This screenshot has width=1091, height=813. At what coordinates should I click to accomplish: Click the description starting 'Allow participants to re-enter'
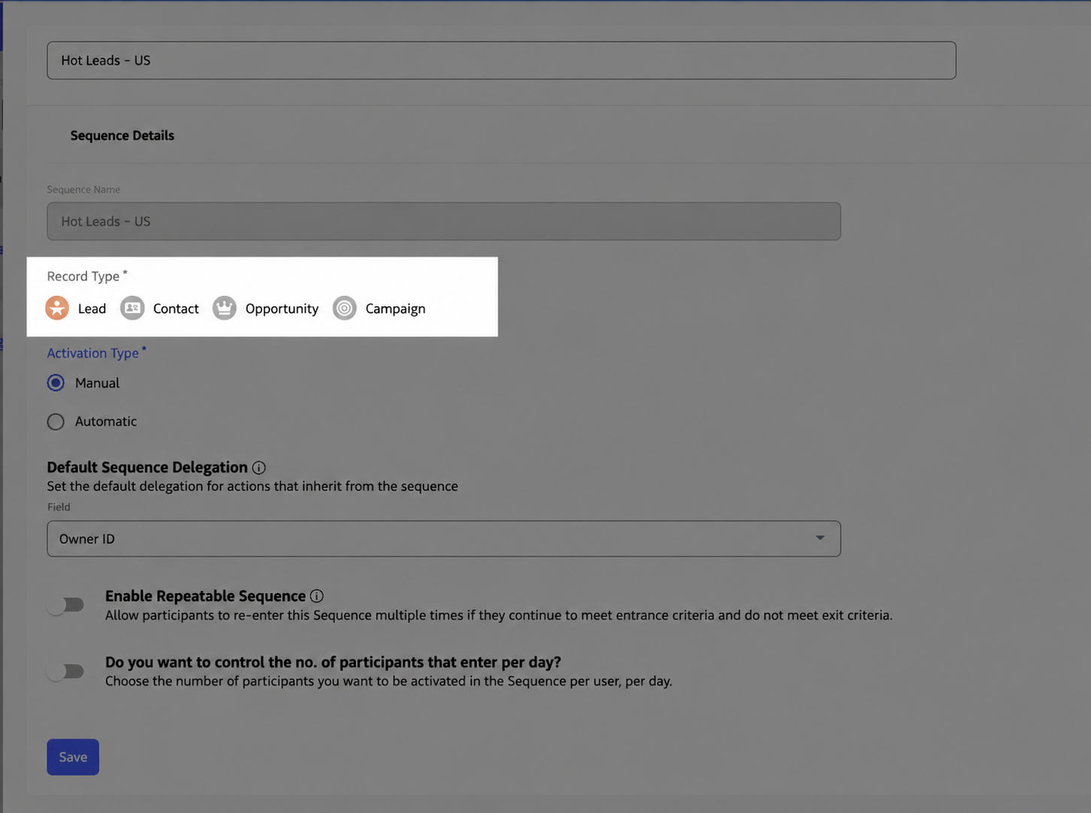click(x=499, y=615)
